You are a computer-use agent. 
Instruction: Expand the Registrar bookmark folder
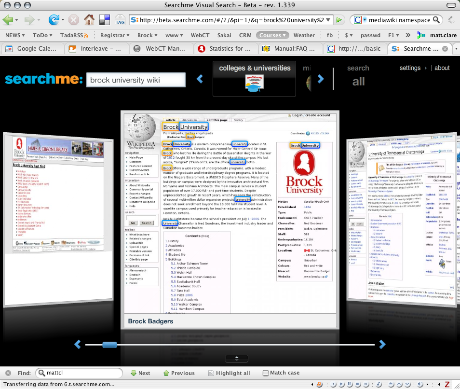(x=115, y=35)
